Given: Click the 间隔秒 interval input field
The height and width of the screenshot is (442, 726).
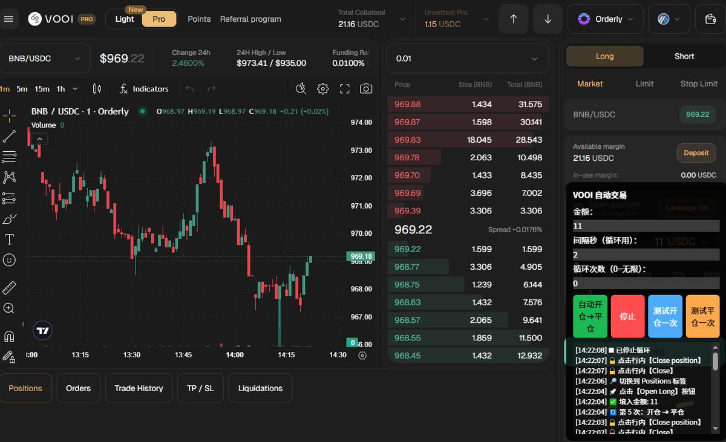Looking at the screenshot, I should pyautogui.click(x=646, y=255).
